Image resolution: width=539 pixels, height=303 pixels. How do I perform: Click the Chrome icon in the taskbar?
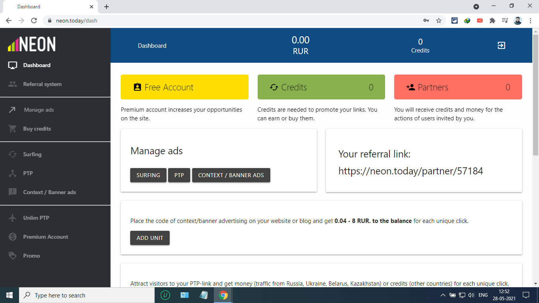click(x=223, y=295)
